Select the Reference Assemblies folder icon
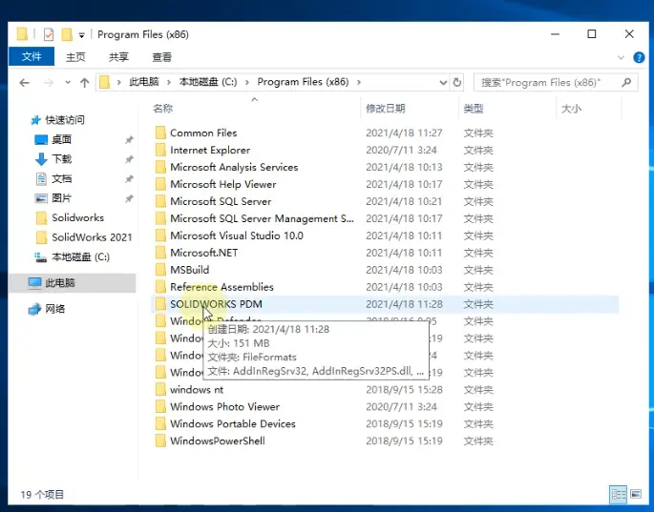The image size is (654, 512). tap(160, 287)
